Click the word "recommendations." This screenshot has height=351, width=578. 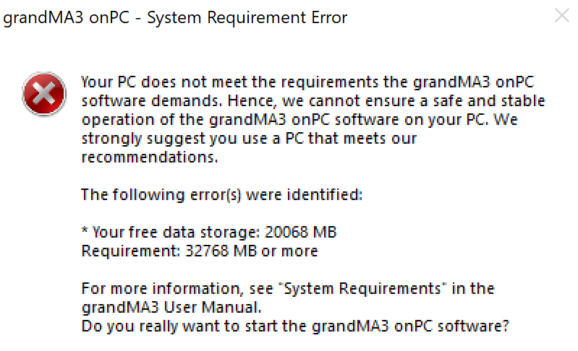tap(149, 157)
